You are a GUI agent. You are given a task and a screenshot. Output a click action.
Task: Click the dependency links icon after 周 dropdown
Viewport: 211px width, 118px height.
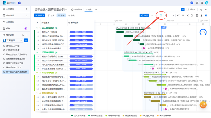[x=178, y=15]
